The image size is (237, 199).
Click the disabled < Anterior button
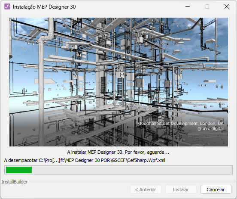pyautogui.click(x=146, y=190)
